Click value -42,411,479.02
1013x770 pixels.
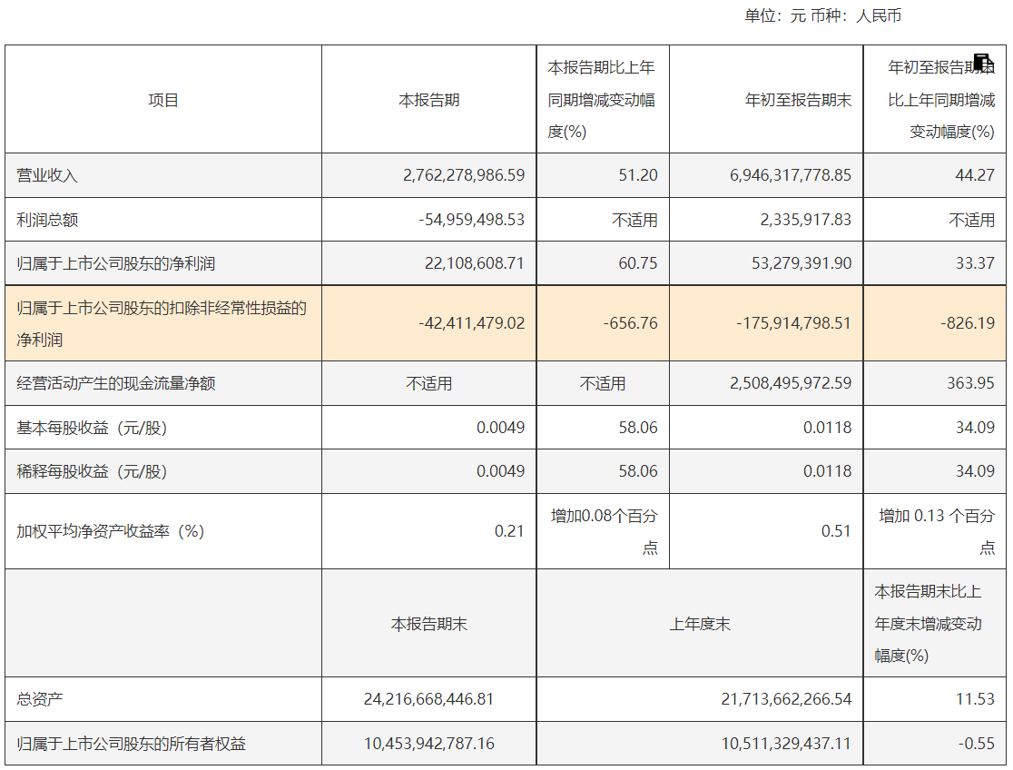(472, 322)
